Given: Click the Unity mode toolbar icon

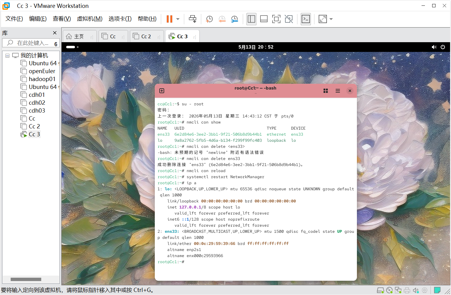Looking at the screenshot, I should pyautogui.click(x=289, y=19).
